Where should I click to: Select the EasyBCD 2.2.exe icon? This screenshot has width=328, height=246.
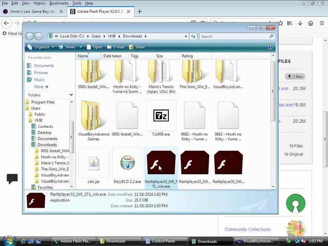[127, 163]
